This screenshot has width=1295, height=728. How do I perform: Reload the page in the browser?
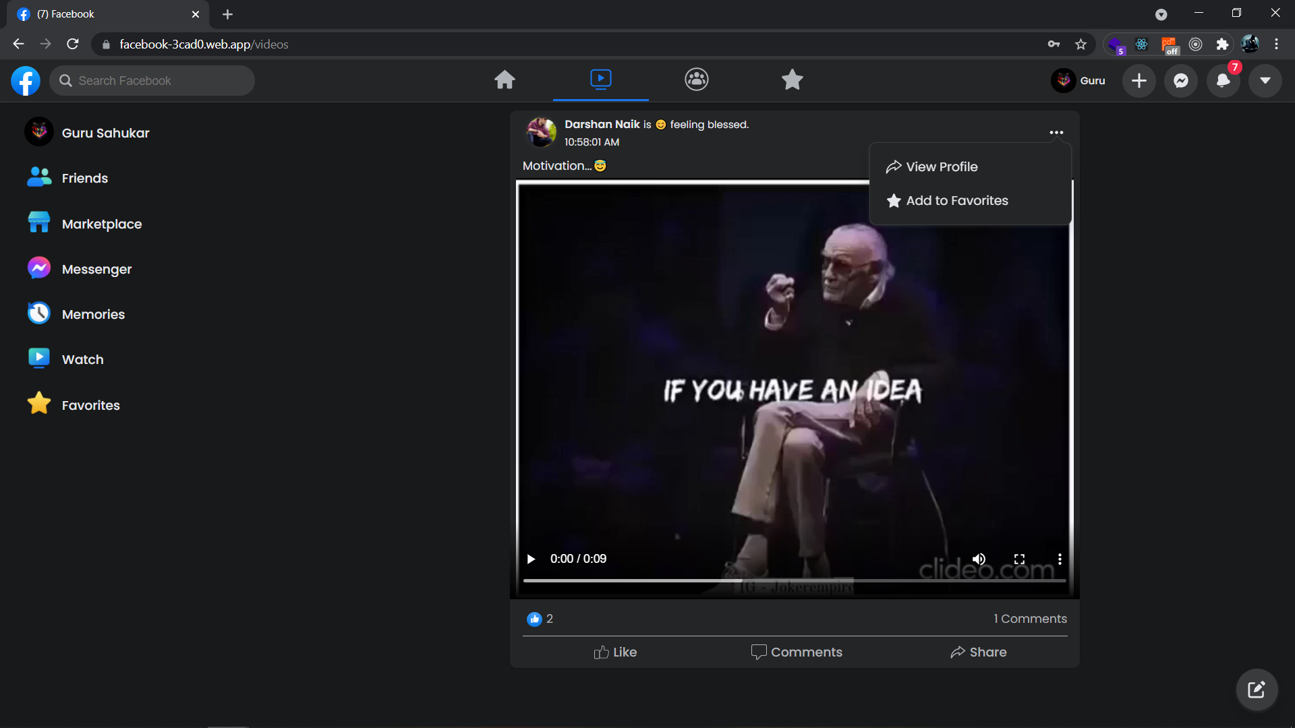pyautogui.click(x=73, y=44)
